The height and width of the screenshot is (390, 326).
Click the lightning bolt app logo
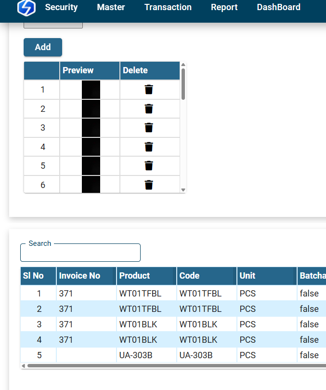coord(26,8)
